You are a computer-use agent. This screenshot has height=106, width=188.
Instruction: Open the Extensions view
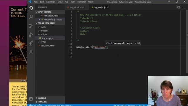click(31, 43)
